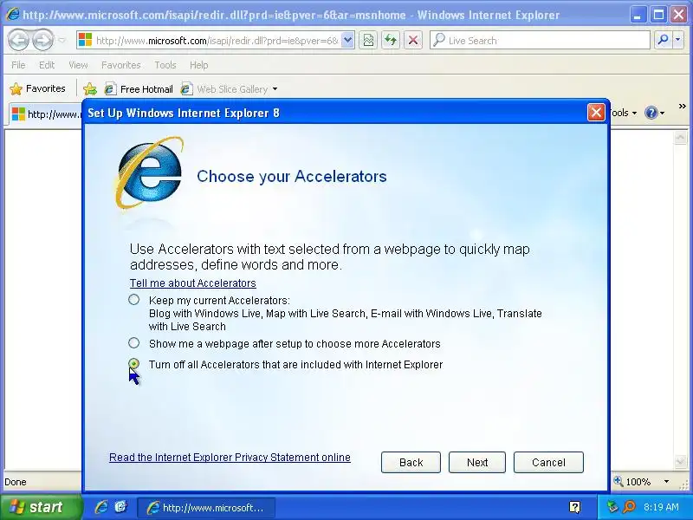Click inside the Live Search box
The height and width of the screenshot is (520, 693).
pos(540,40)
